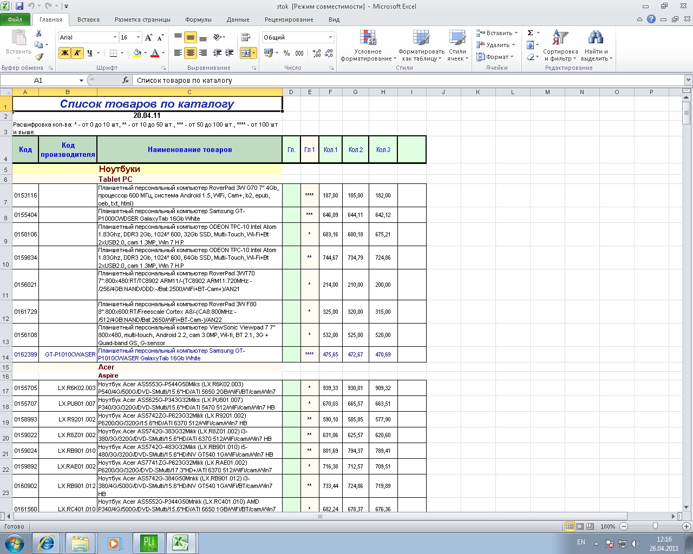Switch to Page Break Preview in status bar
Screen dimensions: 693x554
point(590,526)
